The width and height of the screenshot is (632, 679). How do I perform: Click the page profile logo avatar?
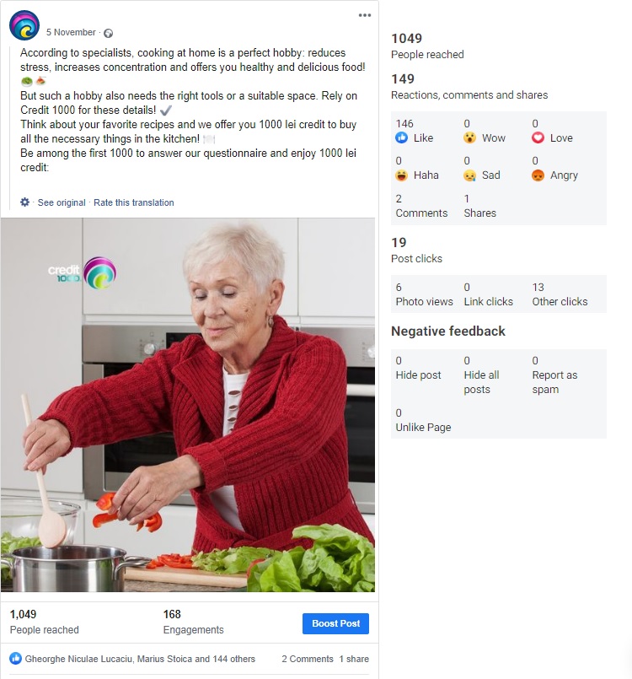pos(24,25)
